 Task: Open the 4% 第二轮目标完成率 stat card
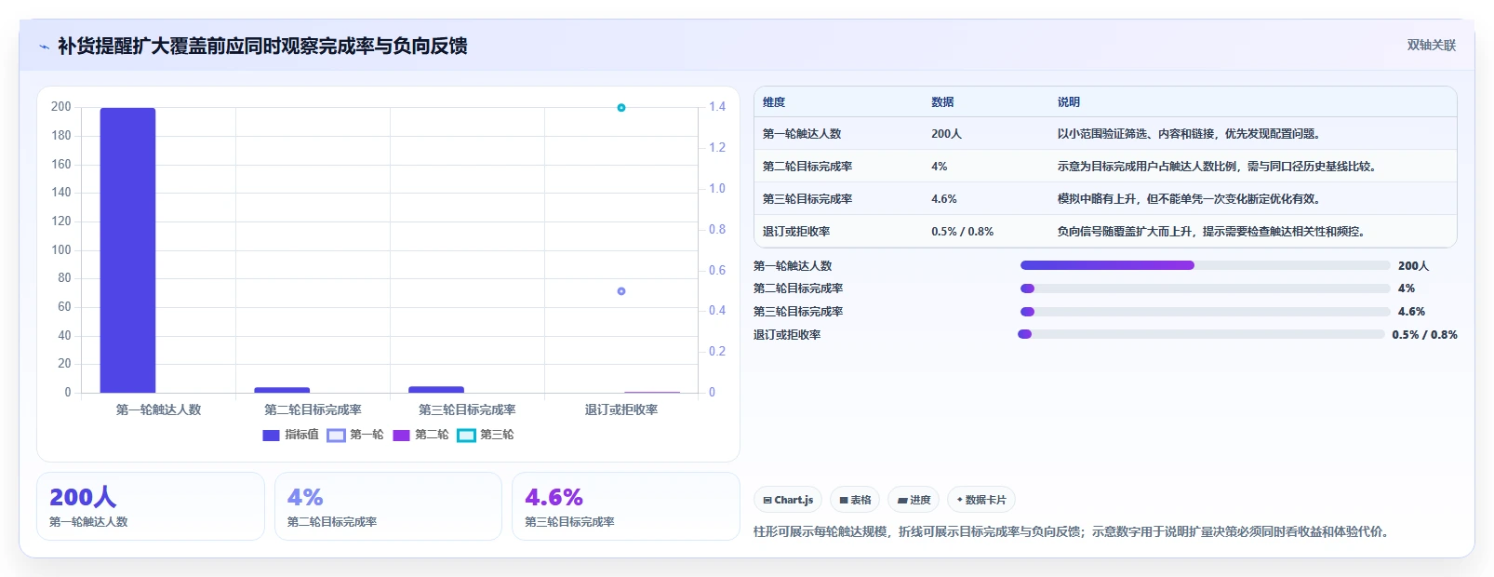pyautogui.click(x=388, y=506)
